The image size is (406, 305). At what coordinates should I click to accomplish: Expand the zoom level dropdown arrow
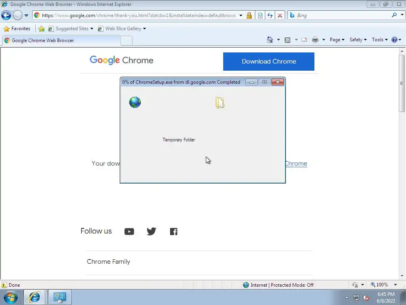pos(396,285)
